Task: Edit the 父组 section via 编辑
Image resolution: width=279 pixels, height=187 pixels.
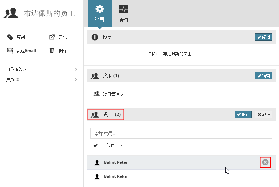Action: click(264, 76)
